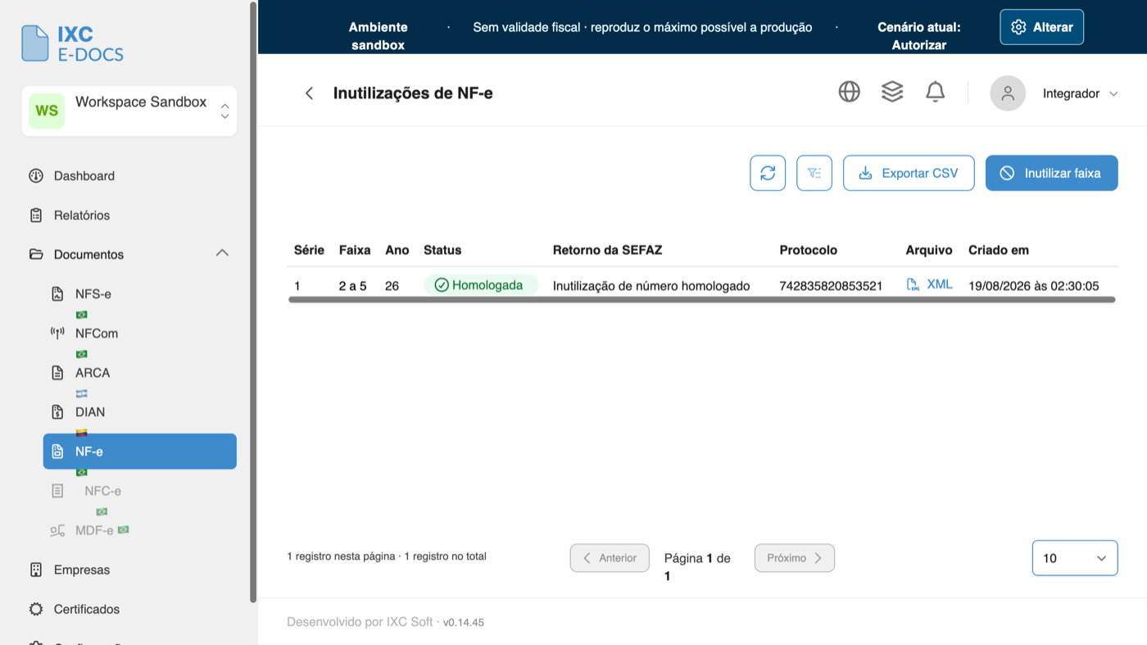This screenshot has height=645, width=1147.
Task: Click Exportar CSV button
Action: click(x=909, y=173)
